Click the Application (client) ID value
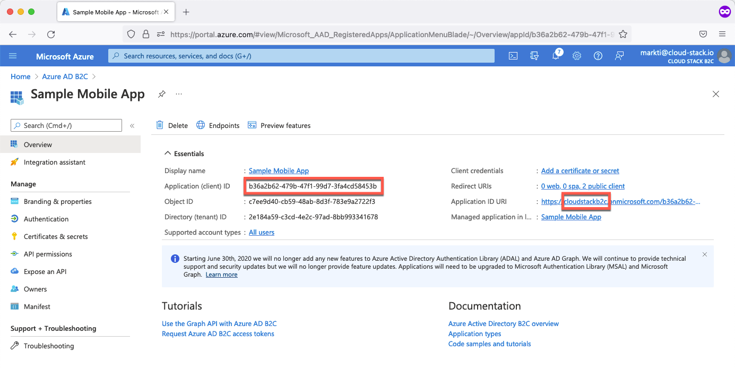 click(313, 186)
